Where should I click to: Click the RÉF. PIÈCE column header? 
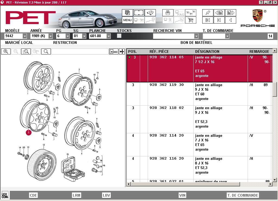159,51
